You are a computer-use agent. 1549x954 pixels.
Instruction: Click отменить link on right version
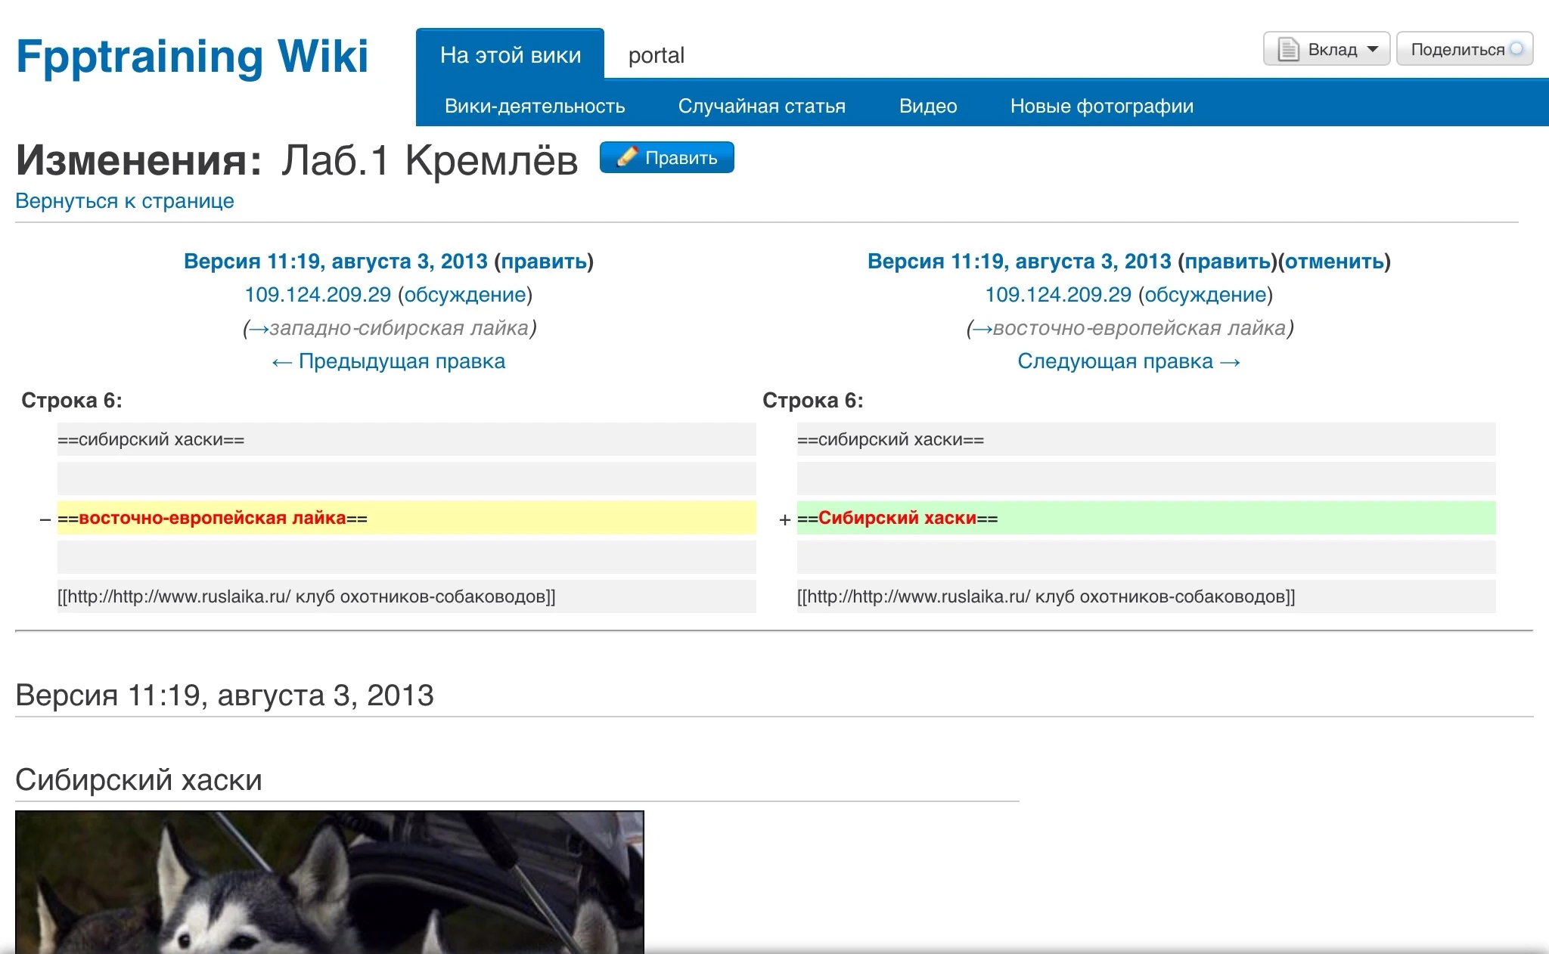(1334, 262)
